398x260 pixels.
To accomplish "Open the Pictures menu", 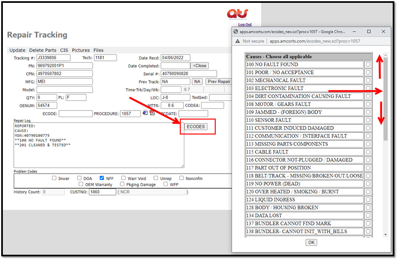I will pyautogui.click(x=80, y=50).
